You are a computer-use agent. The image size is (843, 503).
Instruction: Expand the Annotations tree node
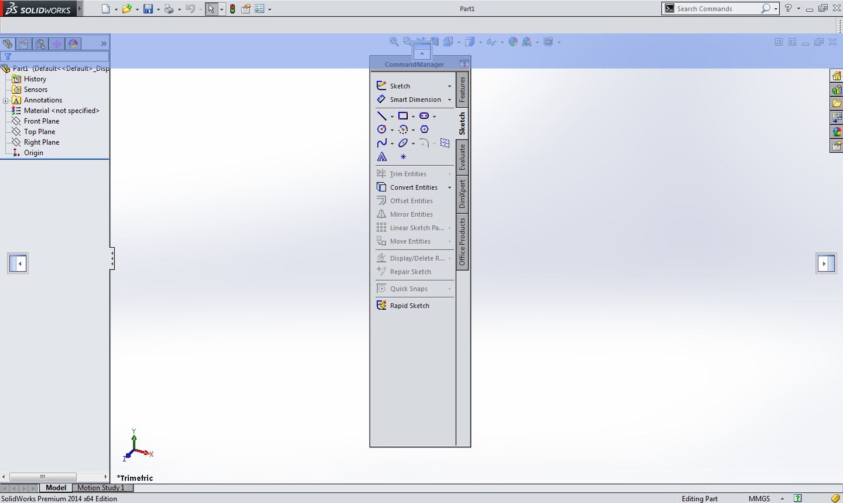point(6,101)
